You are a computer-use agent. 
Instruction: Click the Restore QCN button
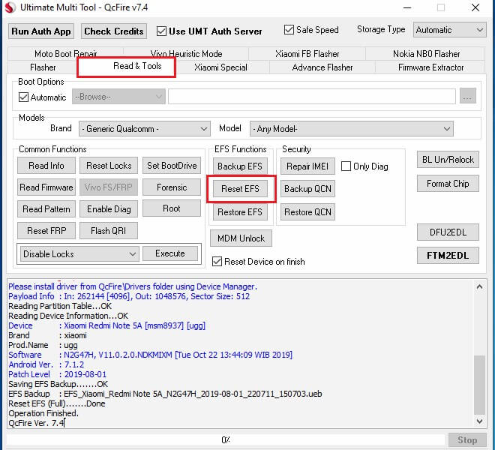point(307,212)
